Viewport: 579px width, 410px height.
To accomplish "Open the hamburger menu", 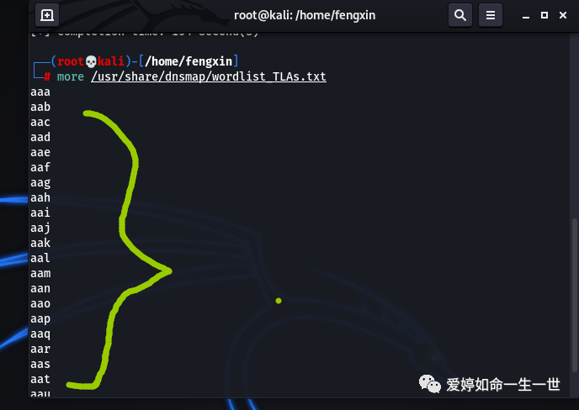I will coord(491,15).
